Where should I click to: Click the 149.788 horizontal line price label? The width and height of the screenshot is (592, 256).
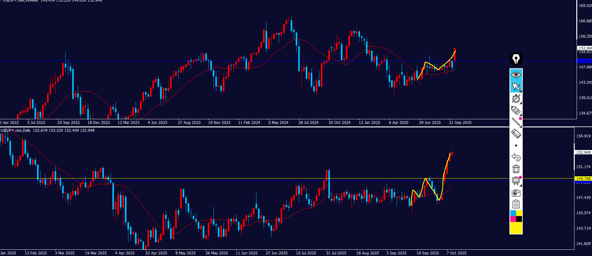click(x=583, y=179)
